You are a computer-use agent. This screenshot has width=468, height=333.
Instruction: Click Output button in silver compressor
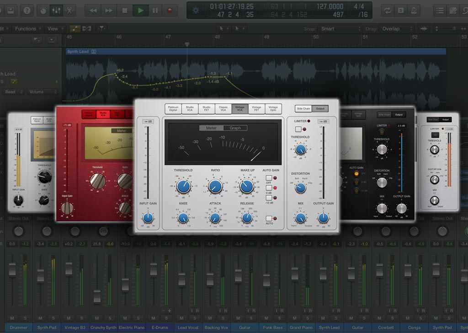[320, 109]
